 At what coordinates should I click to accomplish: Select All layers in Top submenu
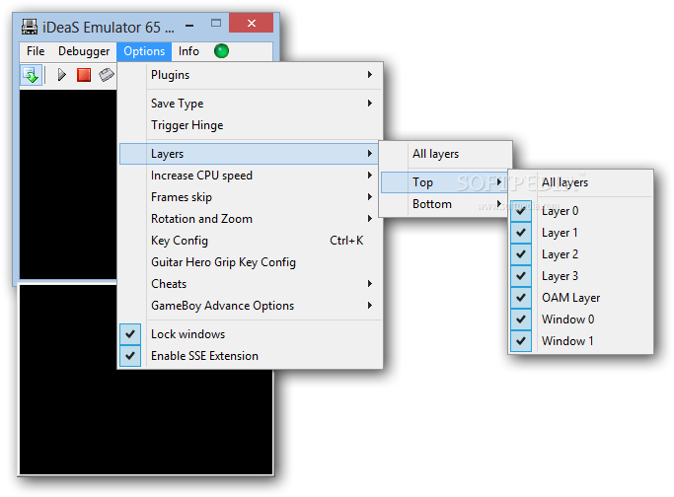tap(580, 182)
